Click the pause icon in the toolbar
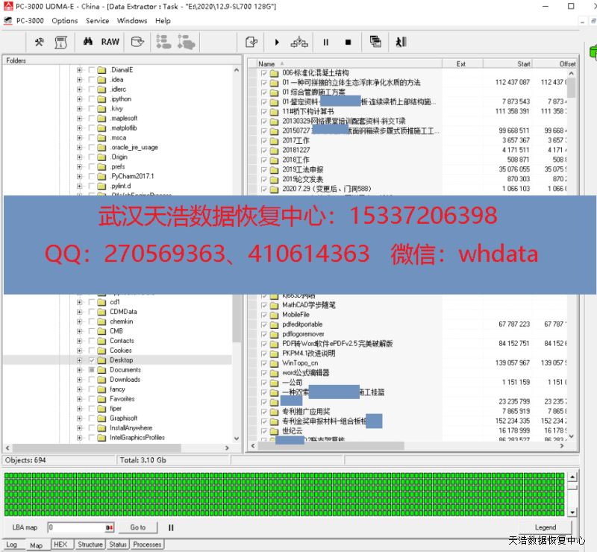Screen dimensions: 597x552 326,43
